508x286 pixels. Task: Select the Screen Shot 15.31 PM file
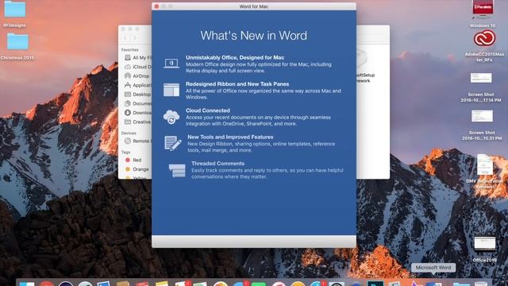tap(482, 126)
